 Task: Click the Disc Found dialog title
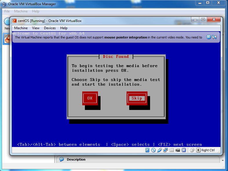[116, 56]
